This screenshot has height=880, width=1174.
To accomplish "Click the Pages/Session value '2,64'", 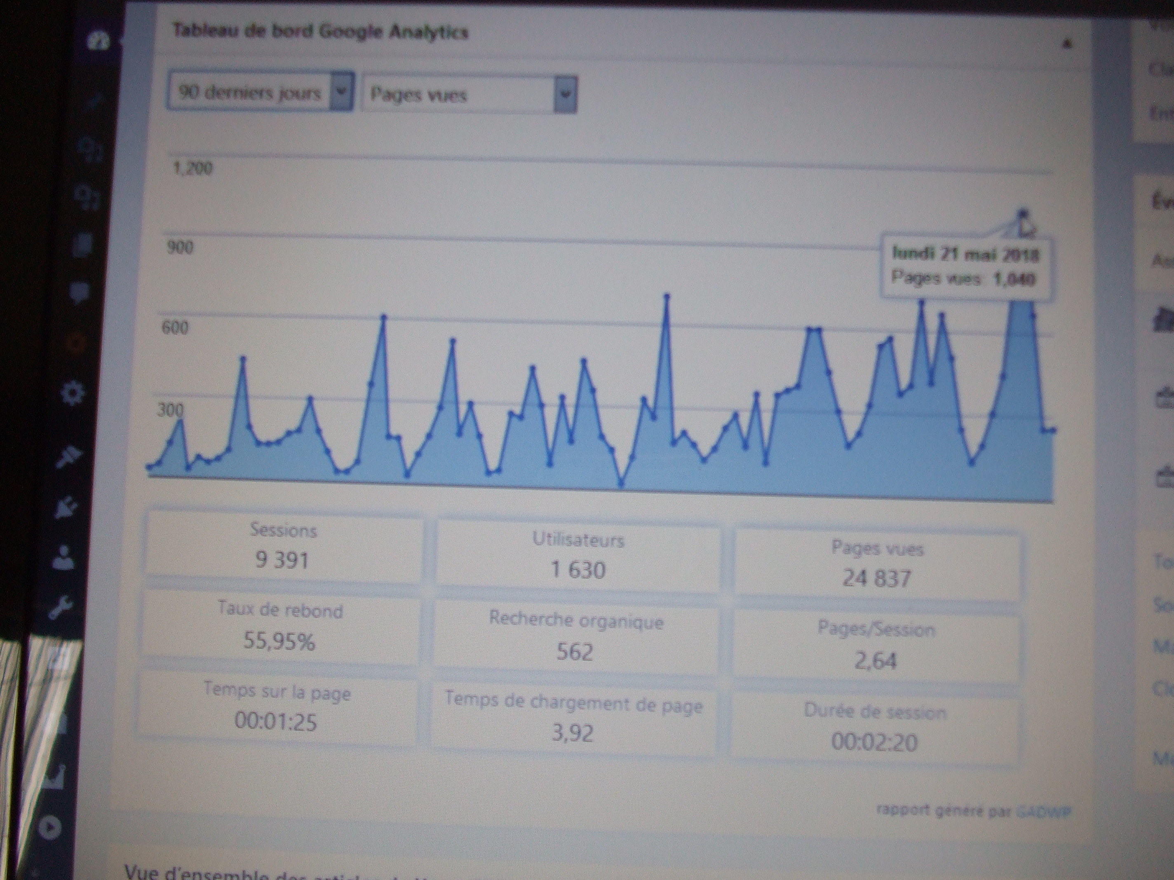I will pos(875,661).
